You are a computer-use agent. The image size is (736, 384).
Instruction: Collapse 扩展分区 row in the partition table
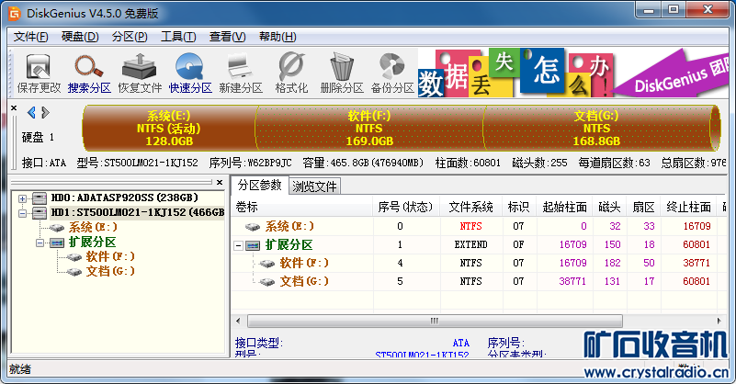click(x=239, y=245)
